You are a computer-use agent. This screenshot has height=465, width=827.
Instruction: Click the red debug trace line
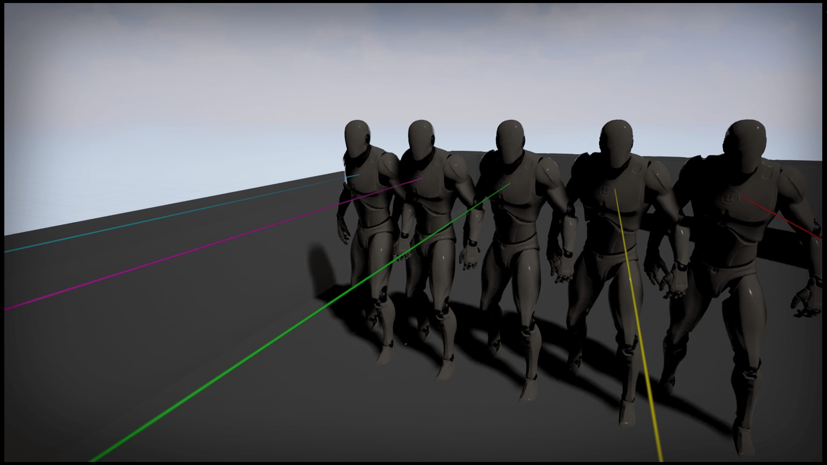pos(780,217)
